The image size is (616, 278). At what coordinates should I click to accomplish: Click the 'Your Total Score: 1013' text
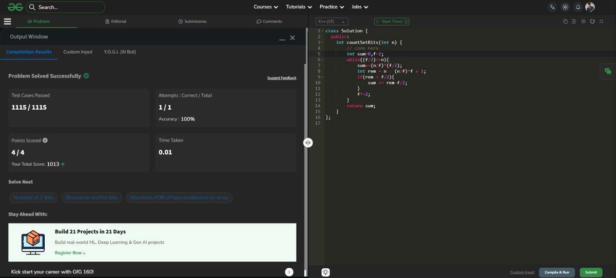[x=38, y=164]
